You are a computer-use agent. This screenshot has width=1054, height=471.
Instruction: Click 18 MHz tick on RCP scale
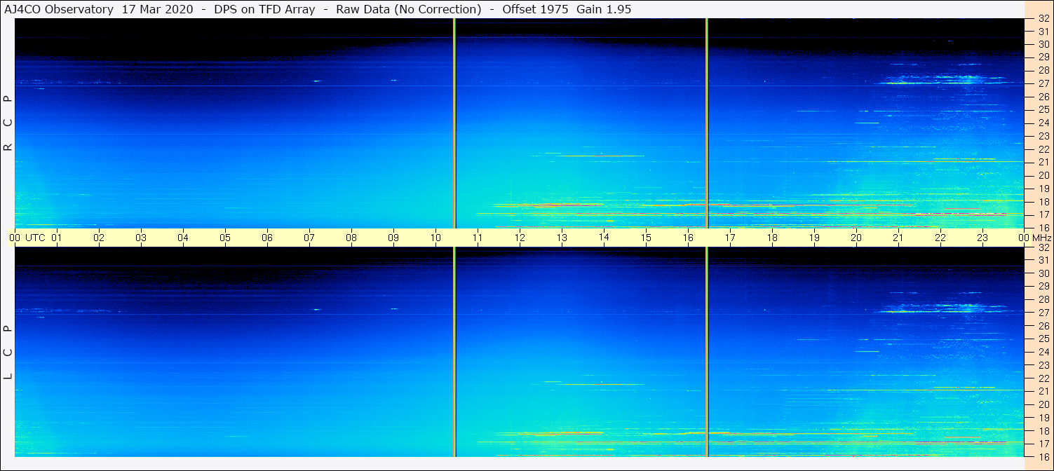tap(1043, 201)
